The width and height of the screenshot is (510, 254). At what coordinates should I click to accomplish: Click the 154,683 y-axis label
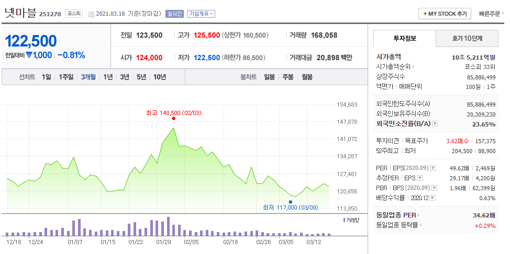point(347,105)
